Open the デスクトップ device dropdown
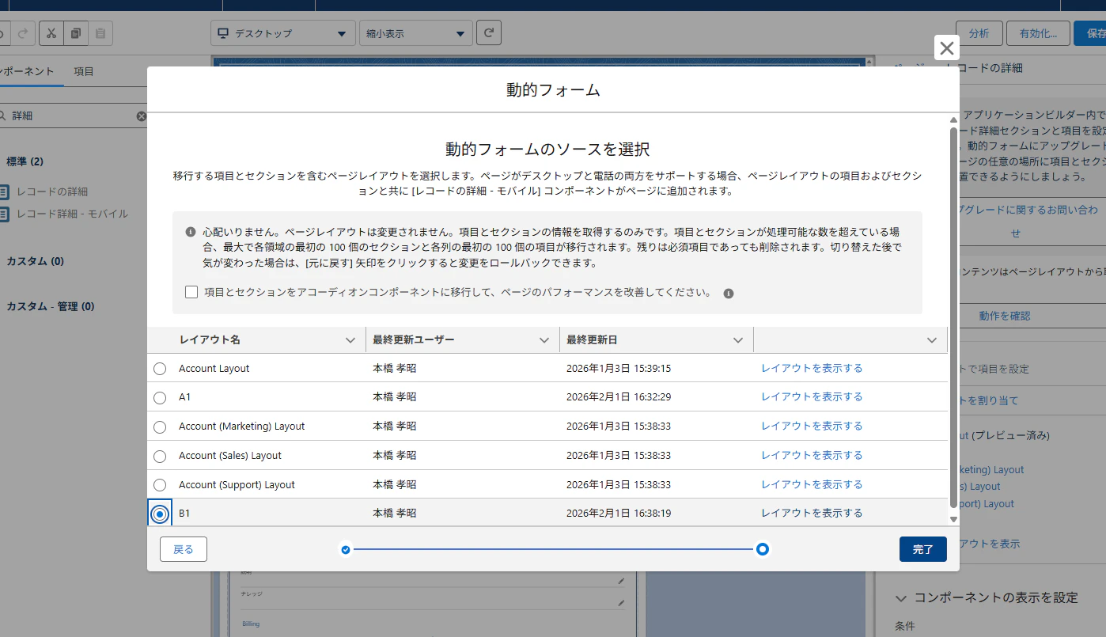 coord(283,33)
